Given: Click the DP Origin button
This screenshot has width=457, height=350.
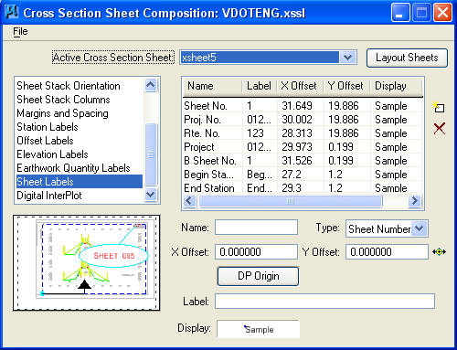Looking at the screenshot, I should 258,276.
